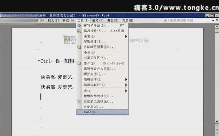Minimize the Microsoft Word window

(x=207, y=15)
